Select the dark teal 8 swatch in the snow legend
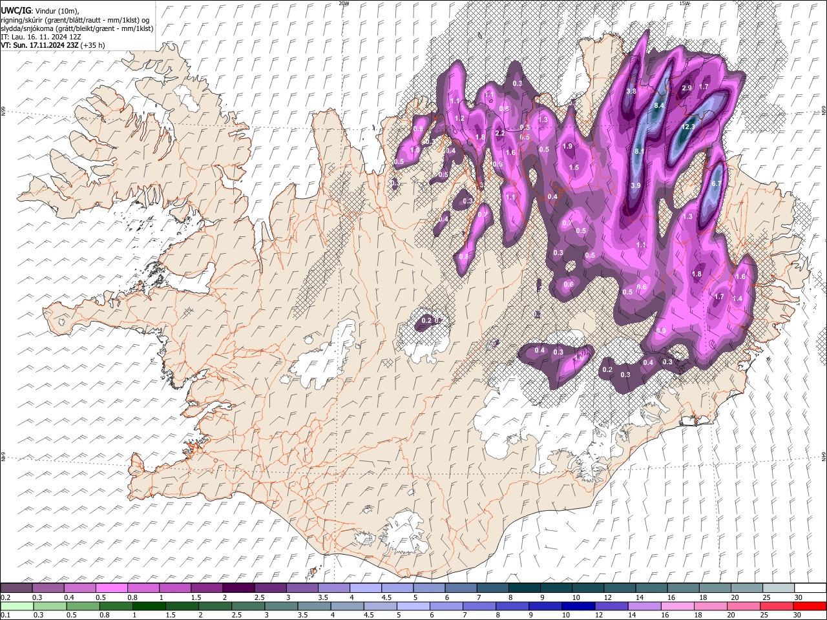 tap(523, 588)
